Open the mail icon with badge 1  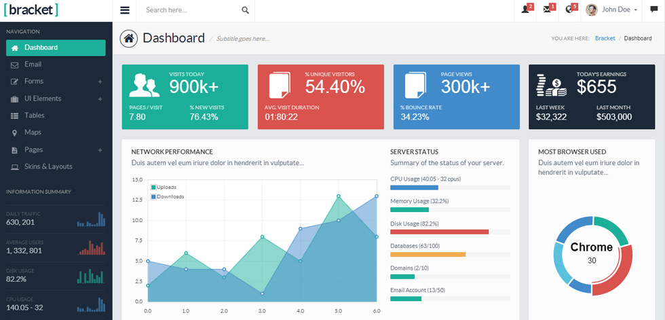pos(548,10)
